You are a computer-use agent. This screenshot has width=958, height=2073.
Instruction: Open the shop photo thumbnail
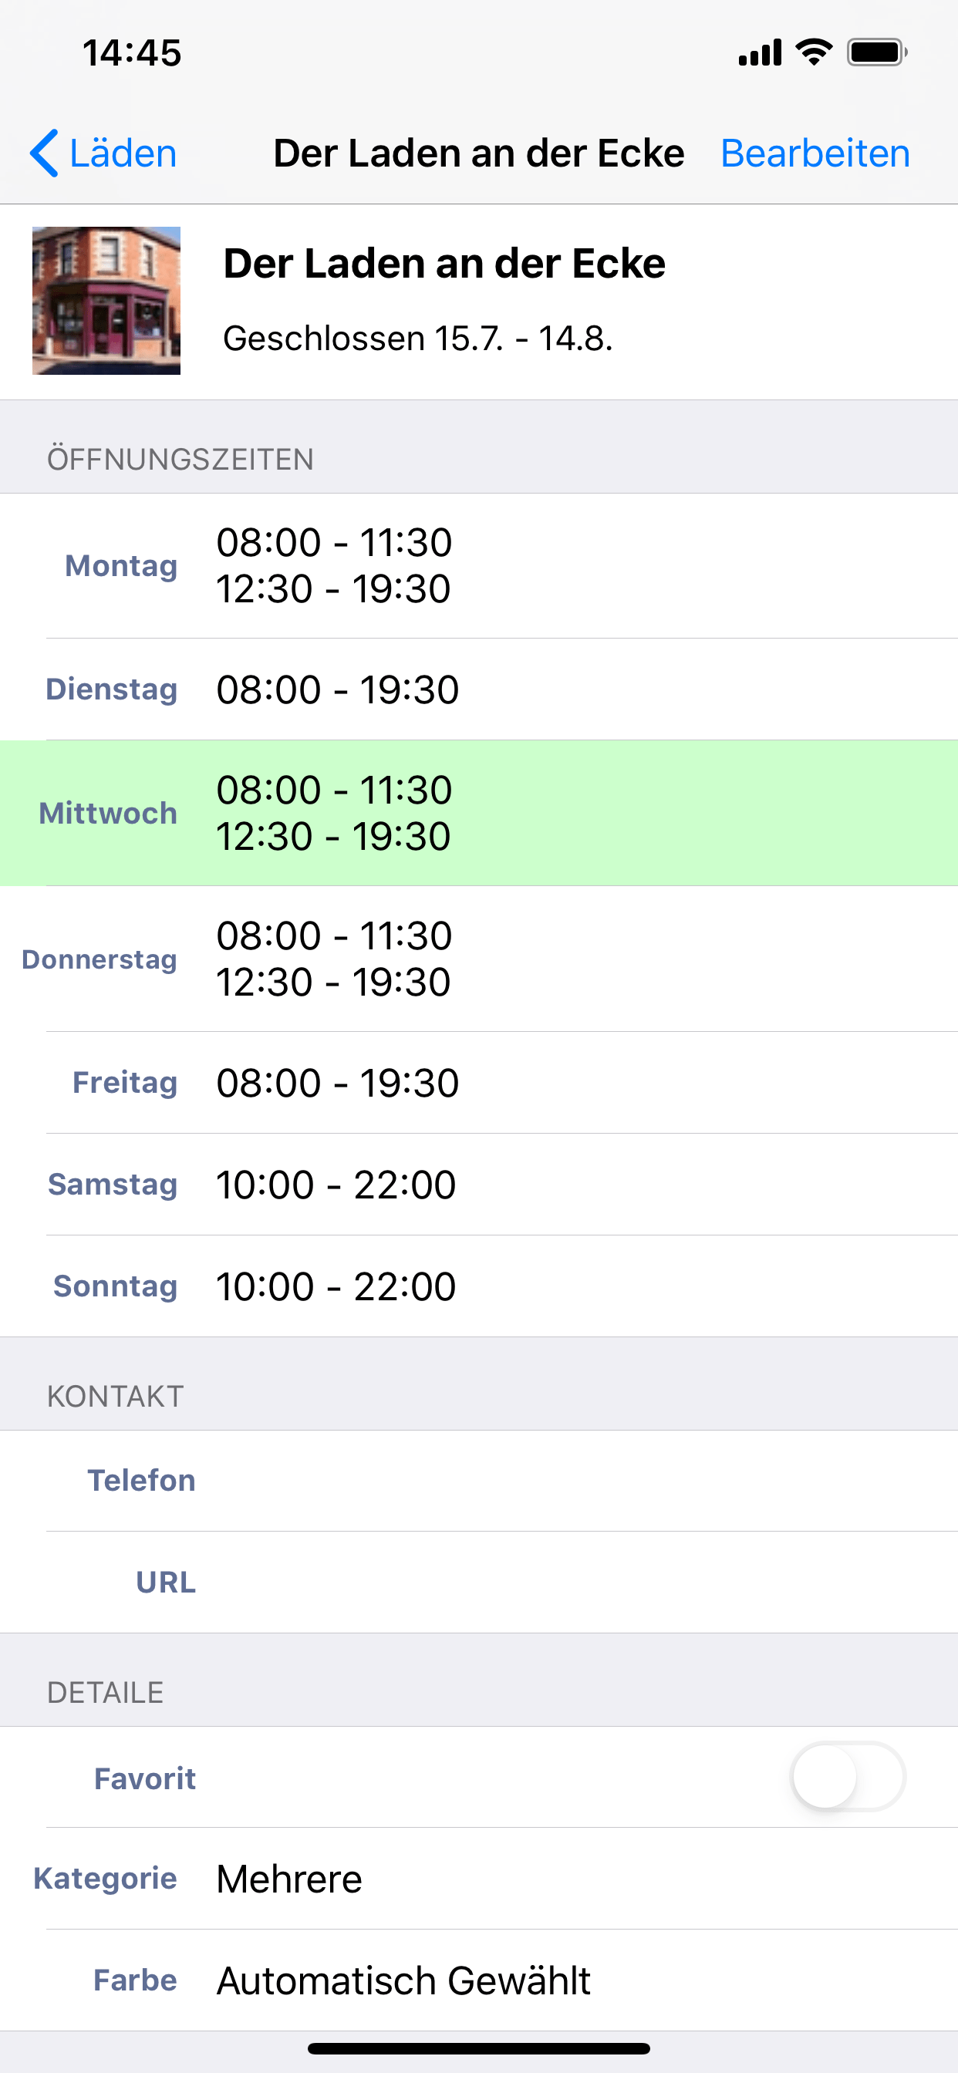(x=106, y=301)
